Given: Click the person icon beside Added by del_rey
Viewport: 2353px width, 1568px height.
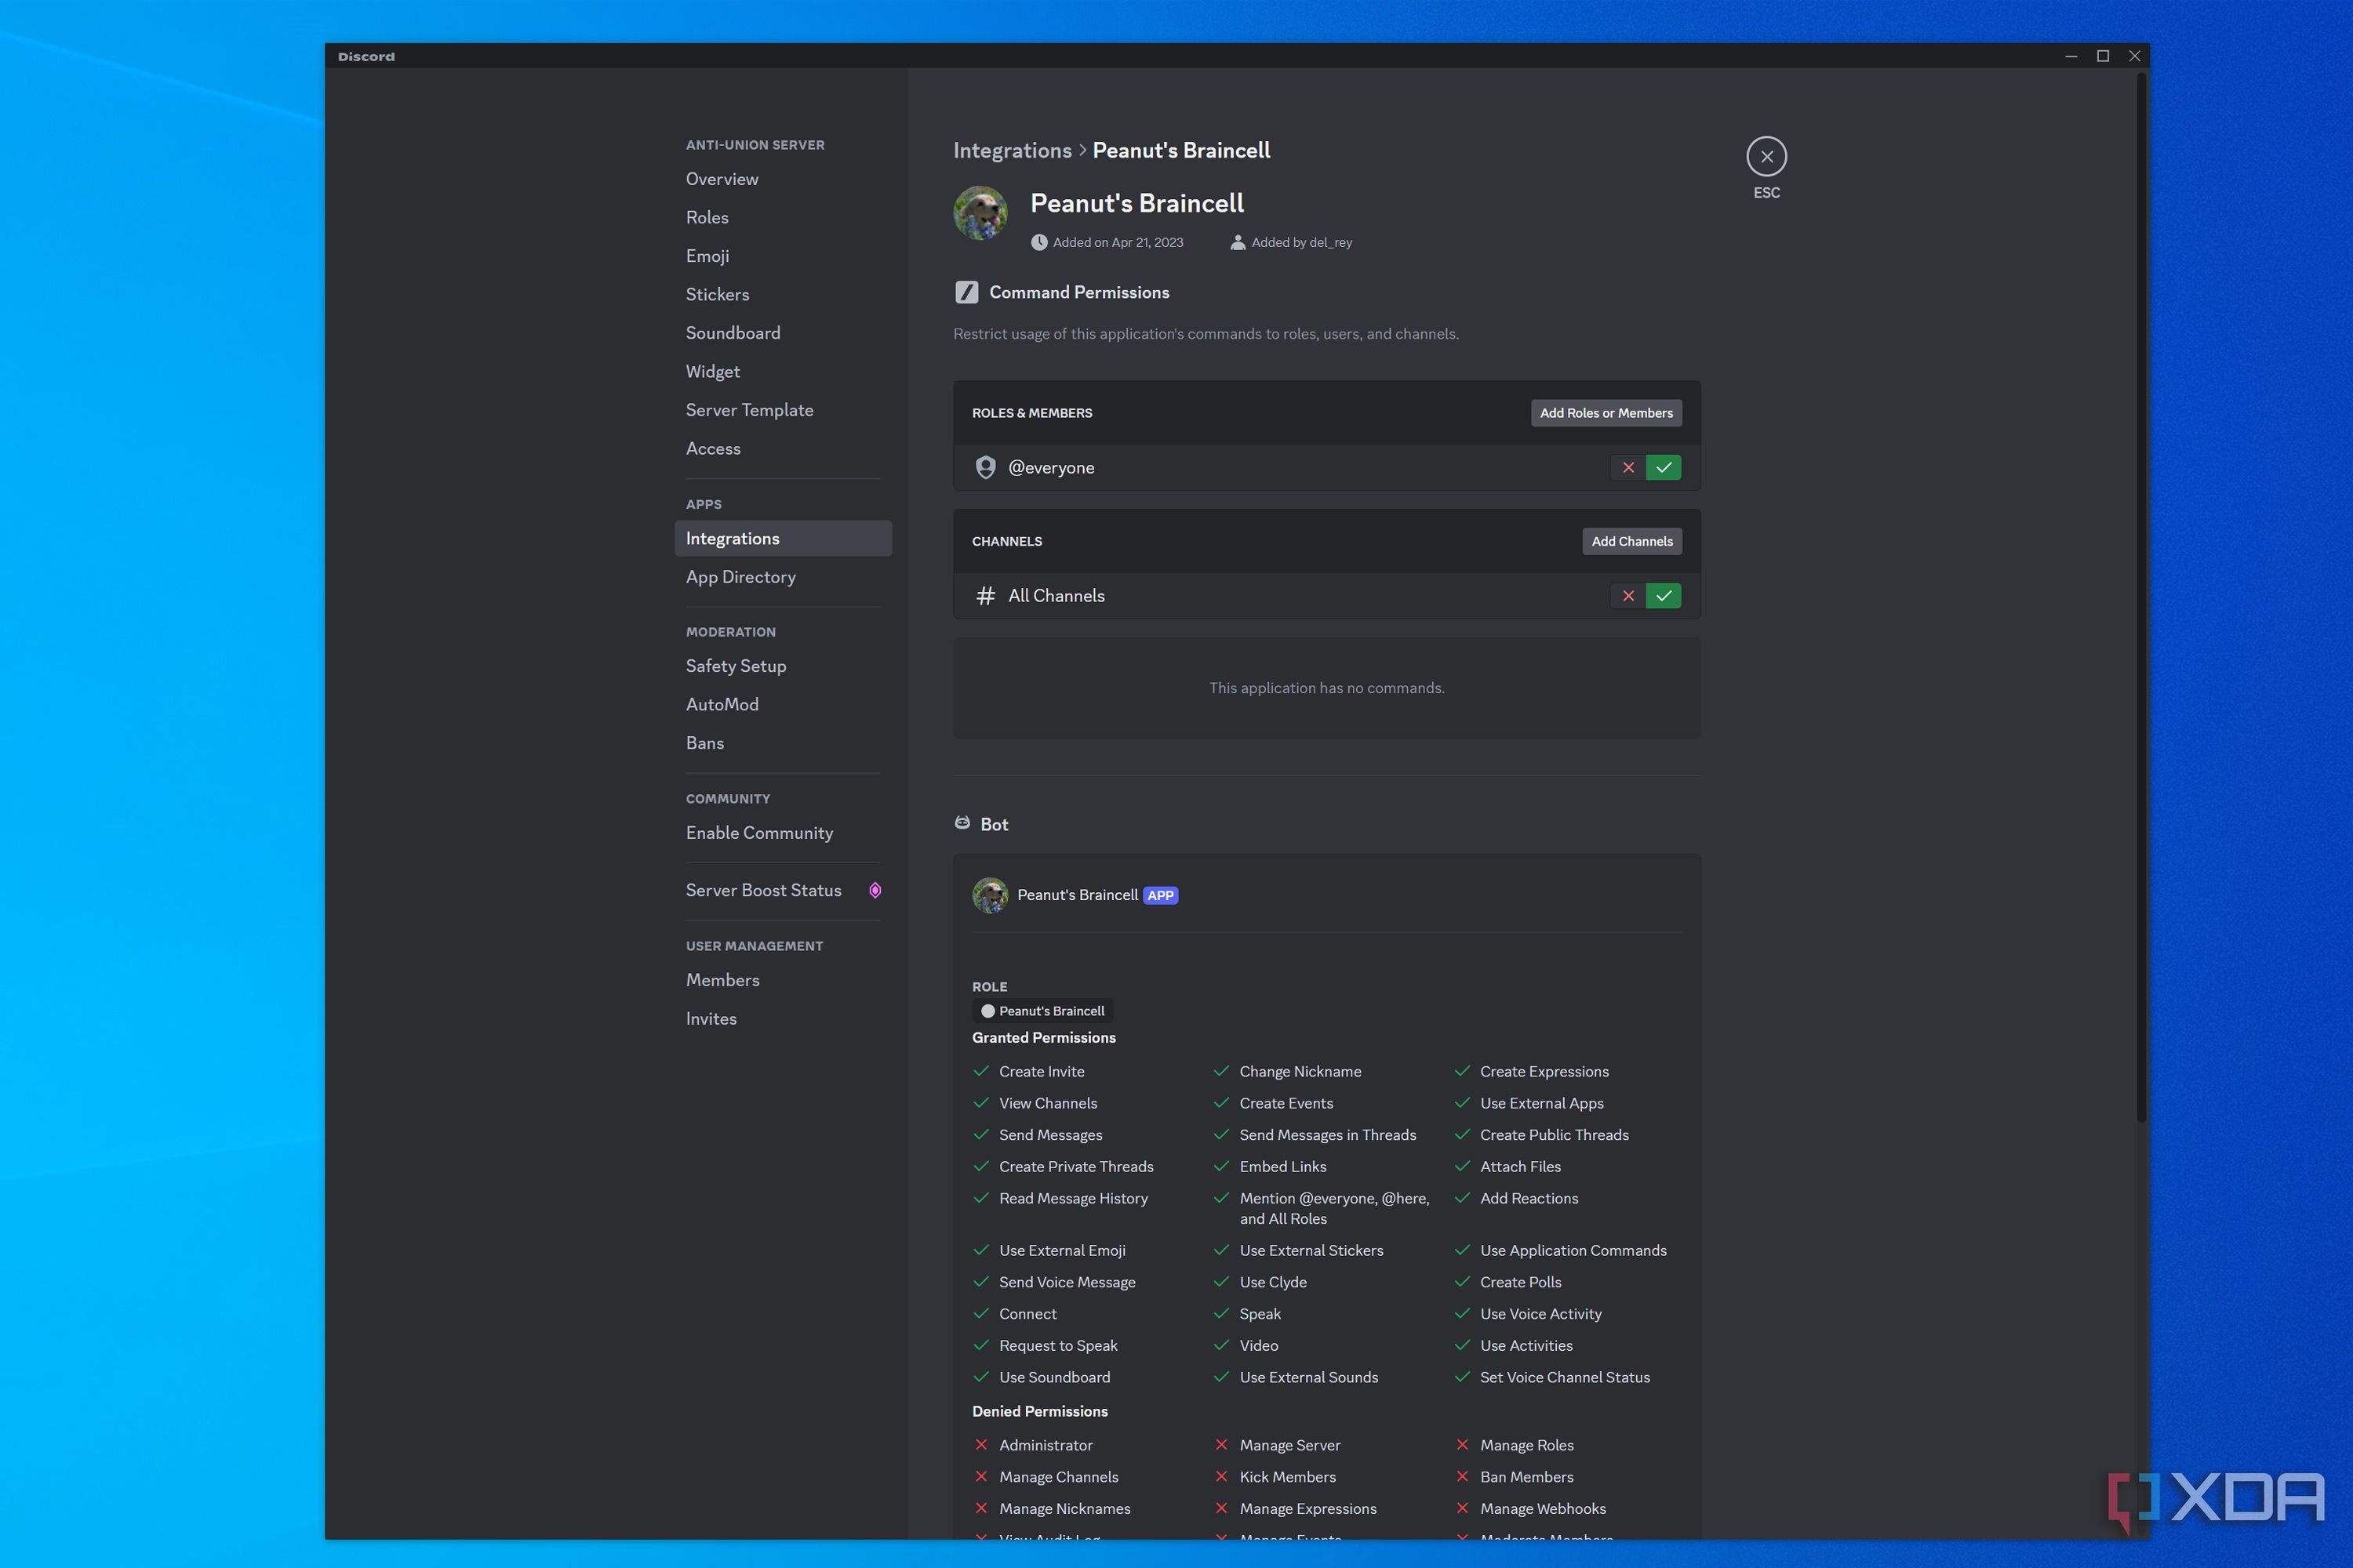Looking at the screenshot, I should [x=1238, y=242].
